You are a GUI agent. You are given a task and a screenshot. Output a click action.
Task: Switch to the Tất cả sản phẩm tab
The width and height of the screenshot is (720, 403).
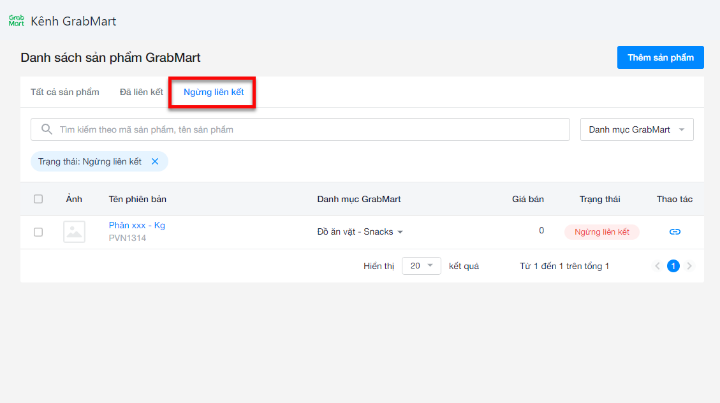coord(65,92)
